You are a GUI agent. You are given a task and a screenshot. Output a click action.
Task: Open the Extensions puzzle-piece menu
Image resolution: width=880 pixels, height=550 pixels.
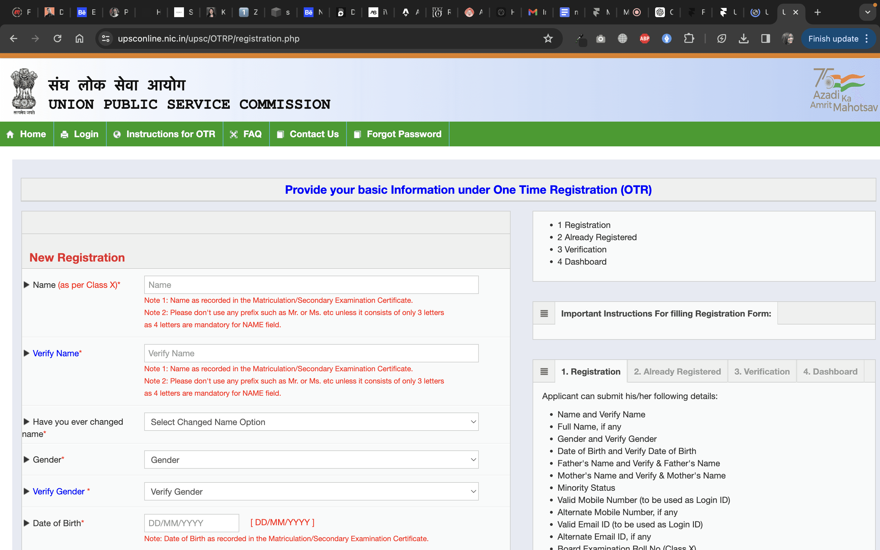pyautogui.click(x=689, y=38)
